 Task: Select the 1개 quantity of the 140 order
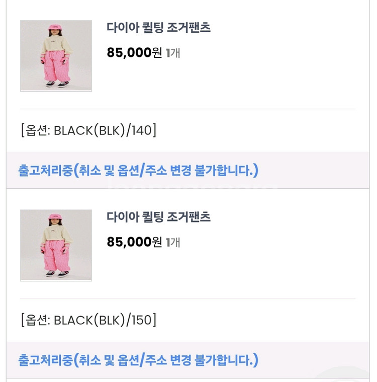[x=173, y=53]
